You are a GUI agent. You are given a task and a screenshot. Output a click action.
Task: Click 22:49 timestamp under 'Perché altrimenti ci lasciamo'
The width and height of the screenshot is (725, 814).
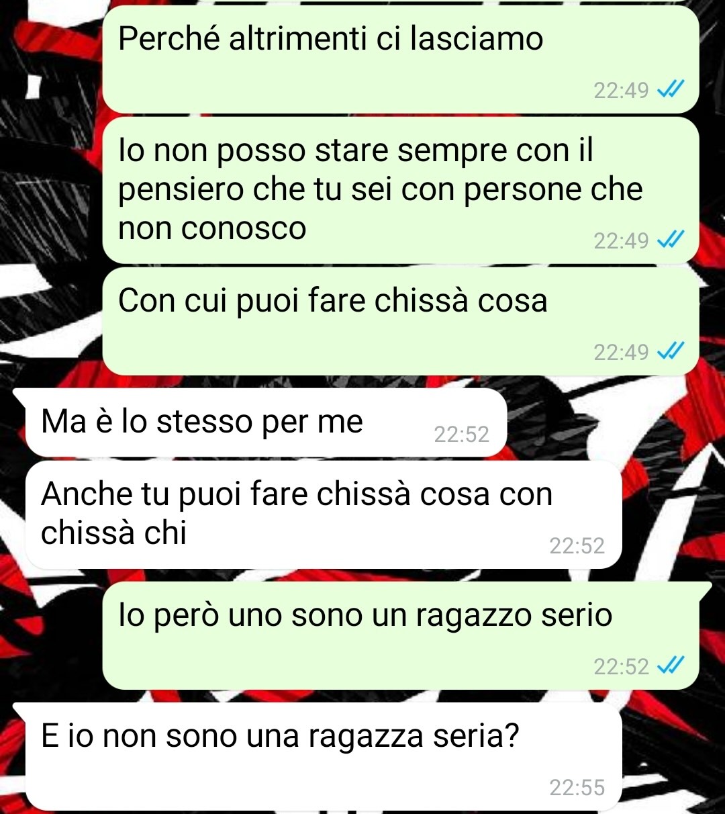point(621,91)
